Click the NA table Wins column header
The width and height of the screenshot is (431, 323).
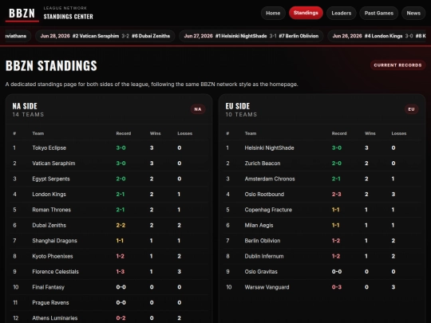[156, 133]
